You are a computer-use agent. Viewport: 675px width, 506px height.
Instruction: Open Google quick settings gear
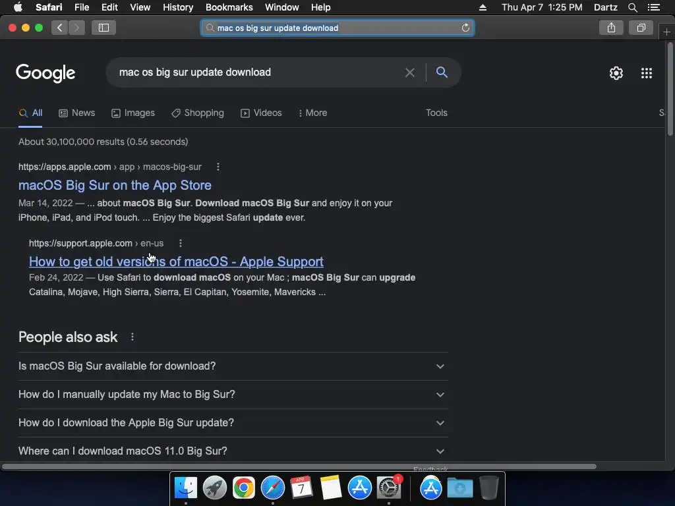[616, 73]
